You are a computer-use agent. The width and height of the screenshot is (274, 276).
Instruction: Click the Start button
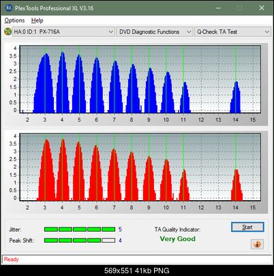click(x=247, y=227)
